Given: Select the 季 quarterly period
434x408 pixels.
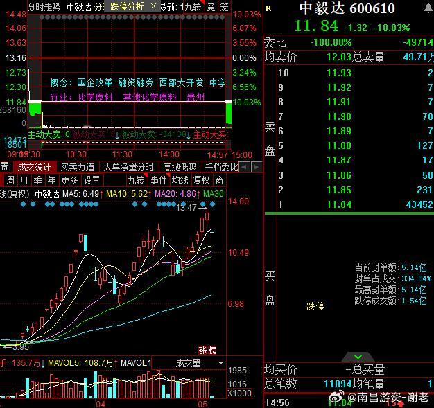Looking at the screenshot, I should tap(37, 180).
